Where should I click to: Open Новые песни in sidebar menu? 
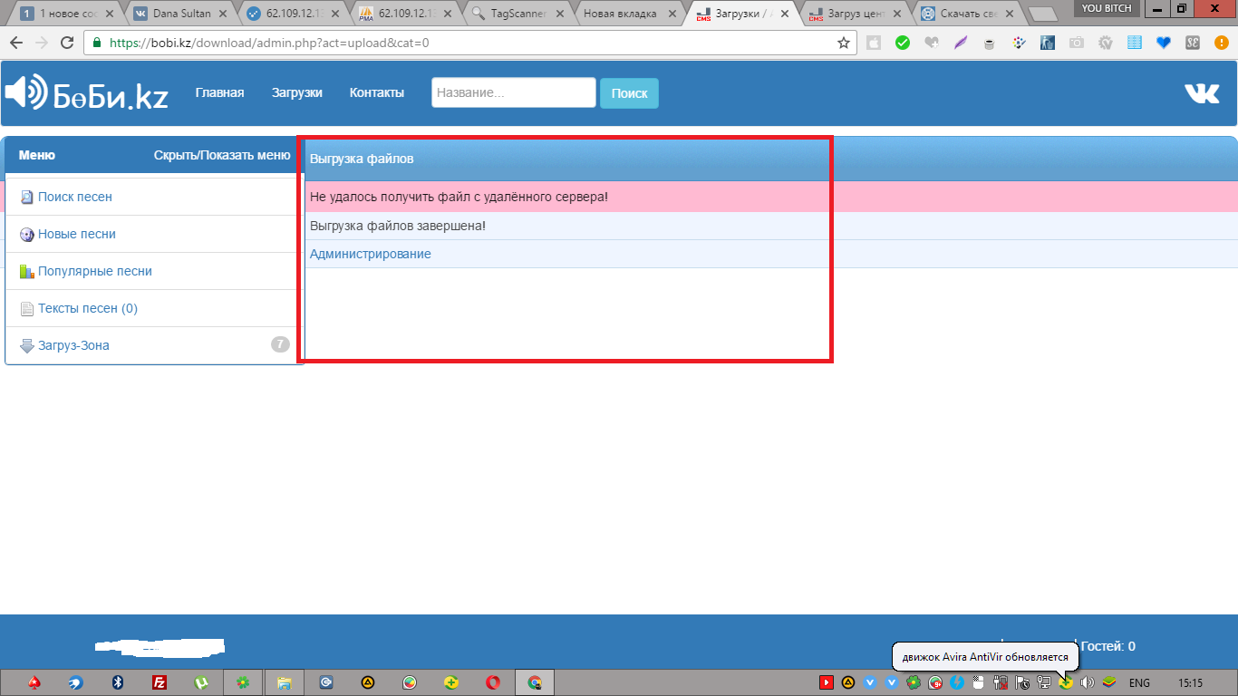pos(77,234)
